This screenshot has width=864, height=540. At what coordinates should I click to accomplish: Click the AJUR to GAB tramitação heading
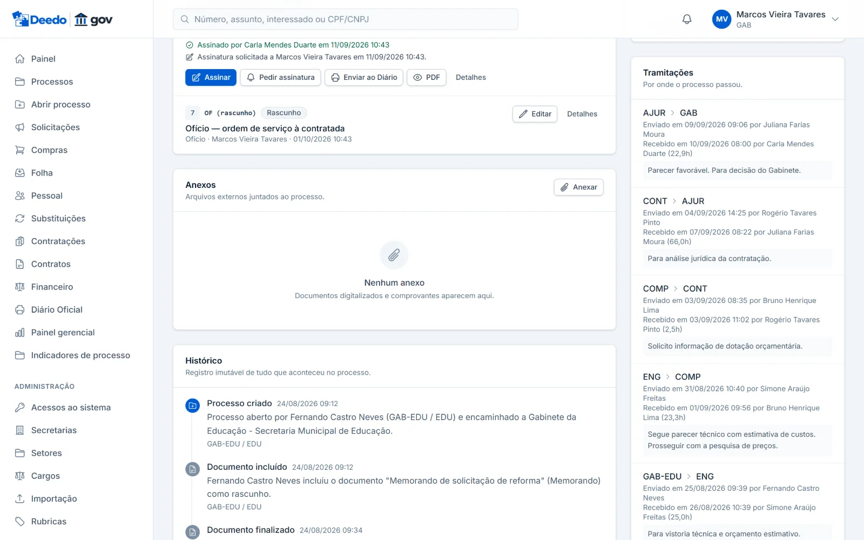click(670, 113)
